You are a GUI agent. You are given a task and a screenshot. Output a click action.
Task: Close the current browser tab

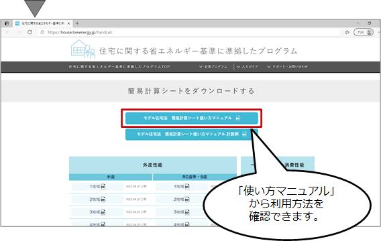tap(69, 23)
